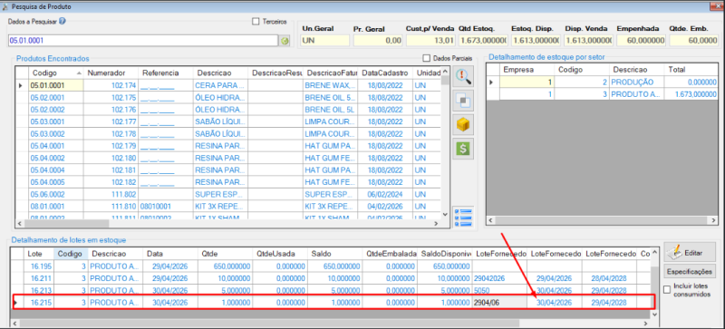This screenshot has height=329, width=725.
Task: Click the green search button beside search field
Action: [x=285, y=41]
